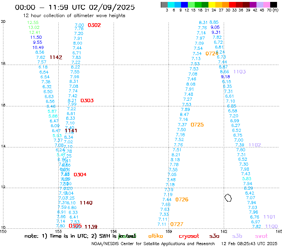Image resolution: width=282 pixels, height=247 pixels.
Task: Click the latitude axis label '14'
Action: (3, 146)
